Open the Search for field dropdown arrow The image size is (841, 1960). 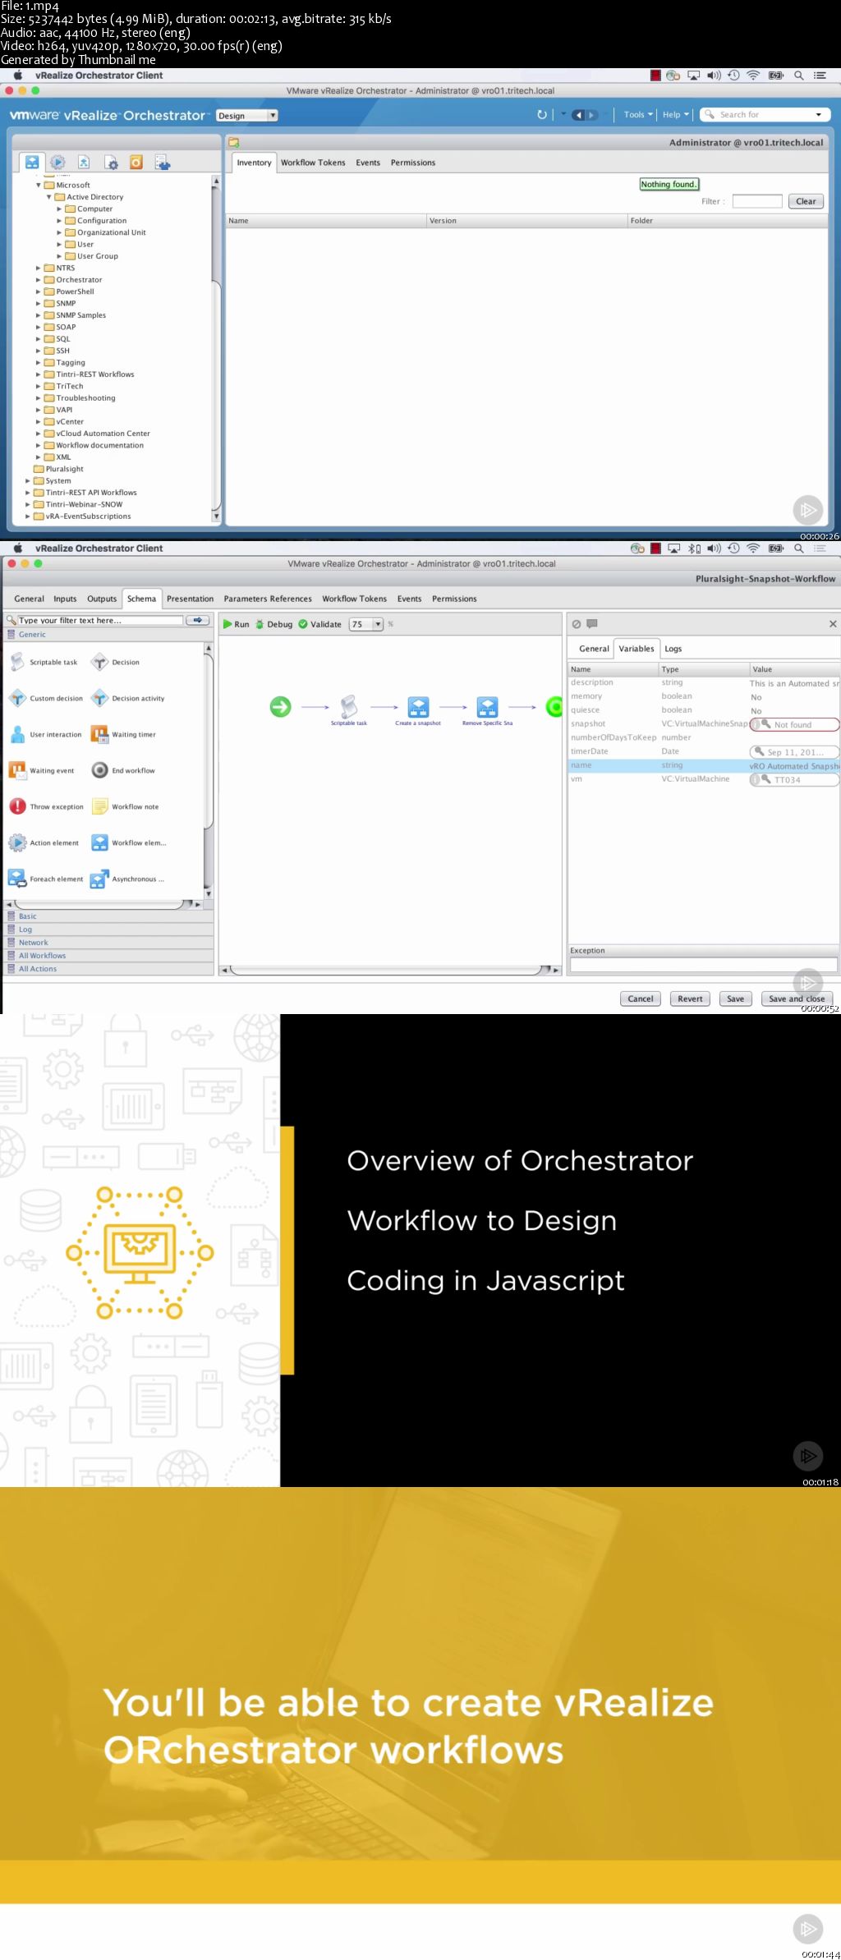818,115
